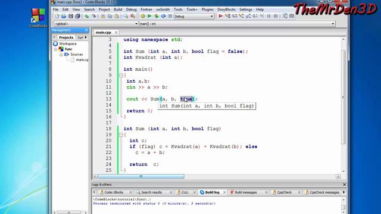Open the Debug build target dropdown
The height and width of the screenshot is (214, 381).
[212, 16]
